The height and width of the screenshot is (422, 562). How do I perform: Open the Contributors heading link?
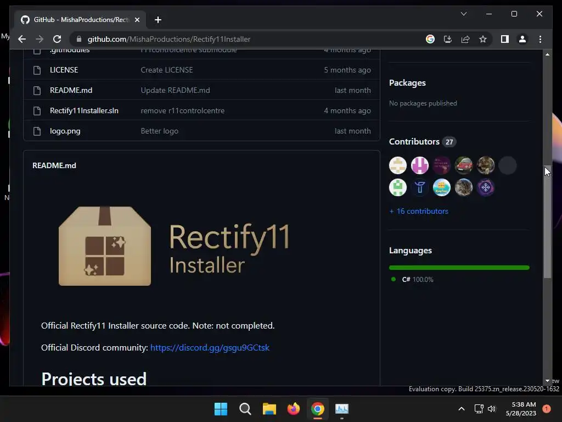coord(414,142)
